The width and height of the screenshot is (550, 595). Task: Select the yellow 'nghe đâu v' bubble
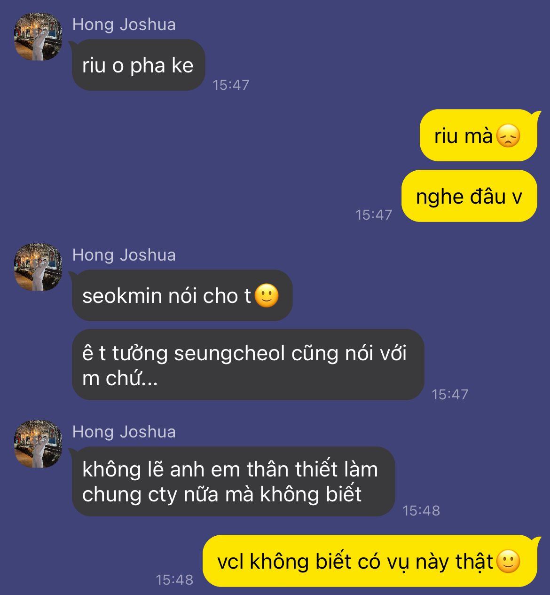(x=469, y=196)
